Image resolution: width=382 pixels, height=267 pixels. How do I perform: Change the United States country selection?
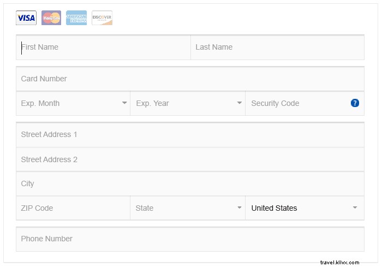304,208
